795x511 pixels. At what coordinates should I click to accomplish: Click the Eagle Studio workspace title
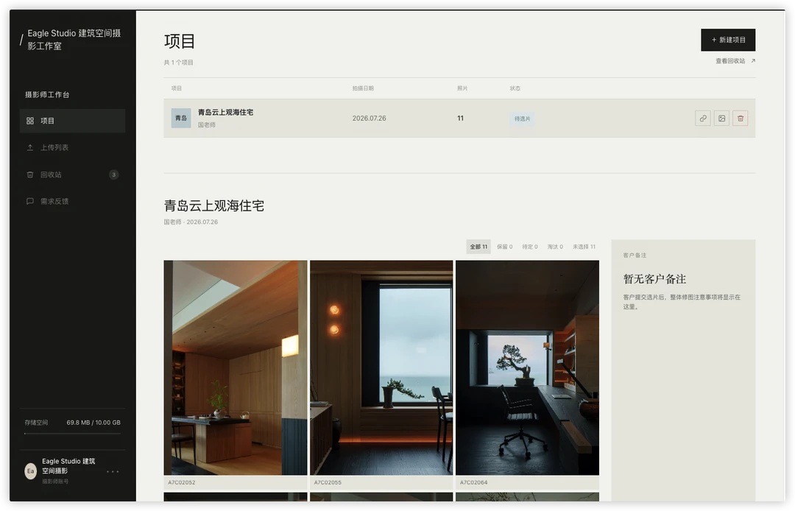coord(74,40)
